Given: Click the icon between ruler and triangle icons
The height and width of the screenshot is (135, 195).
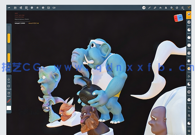Looking at the screenshot, I should 160,8.
